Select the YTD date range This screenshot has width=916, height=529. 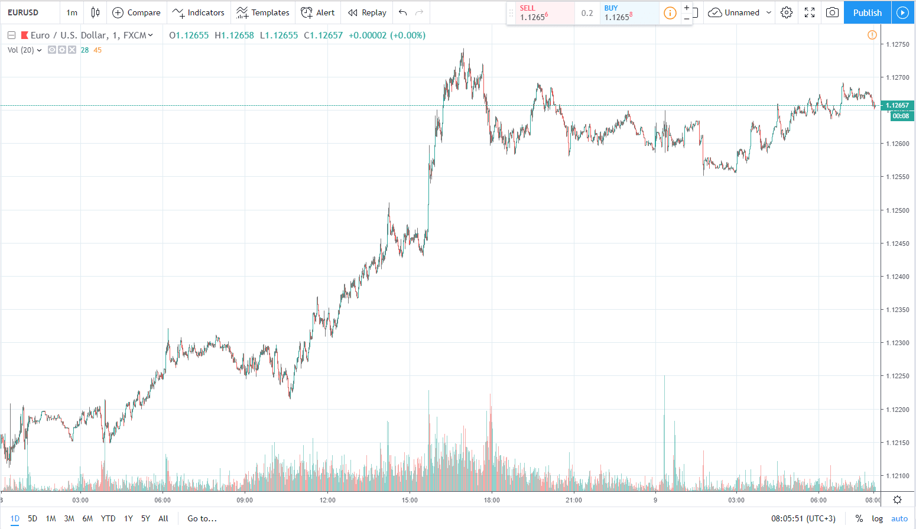[x=108, y=518]
